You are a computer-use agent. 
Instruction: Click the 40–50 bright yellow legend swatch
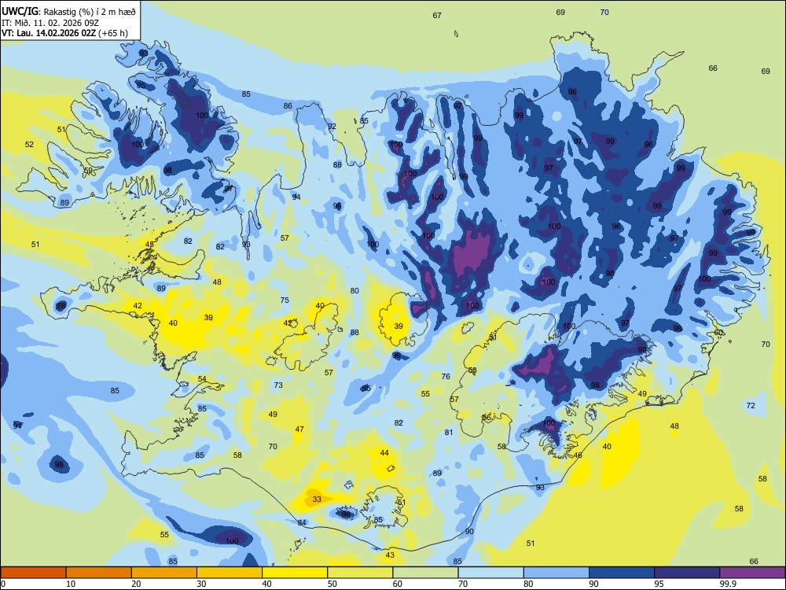(295, 573)
